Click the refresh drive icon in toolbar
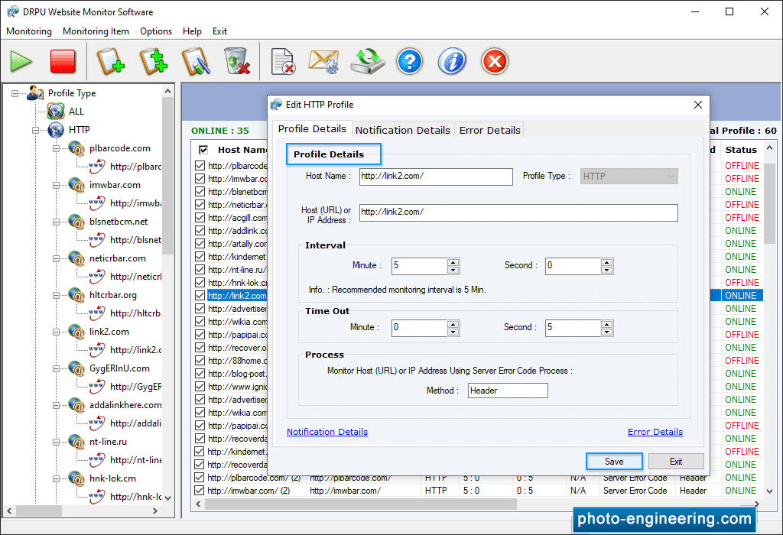This screenshot has width=783, height=535. pyautogui.click(x=368, y=61)
